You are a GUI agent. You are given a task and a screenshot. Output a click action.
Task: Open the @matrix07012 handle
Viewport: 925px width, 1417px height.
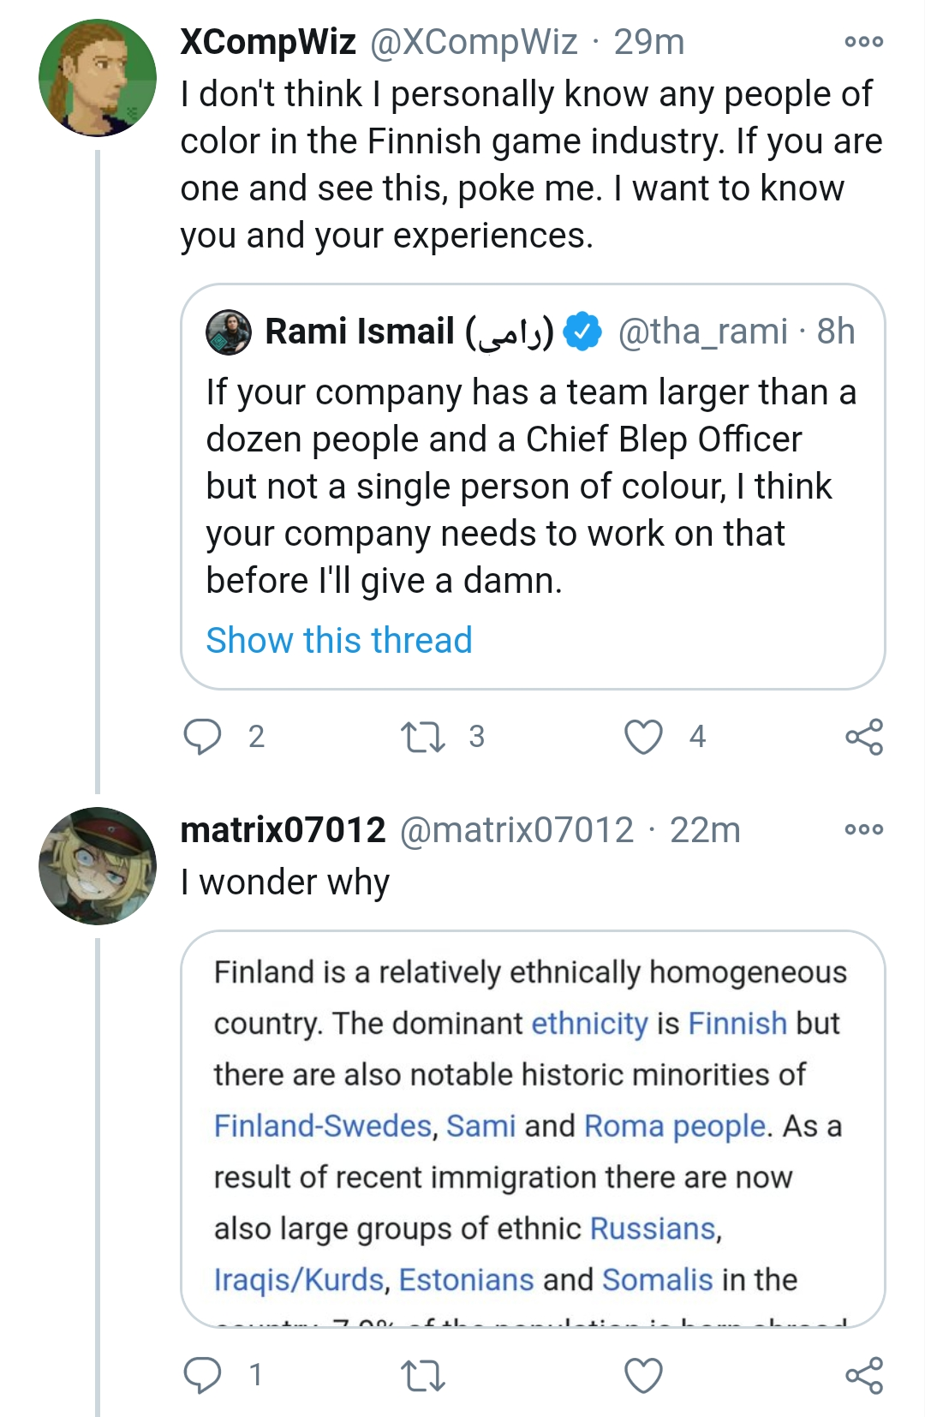click(x=516, y=830)
